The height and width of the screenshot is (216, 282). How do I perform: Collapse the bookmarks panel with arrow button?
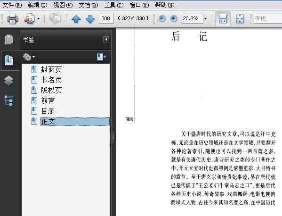(x=106, y=40)
